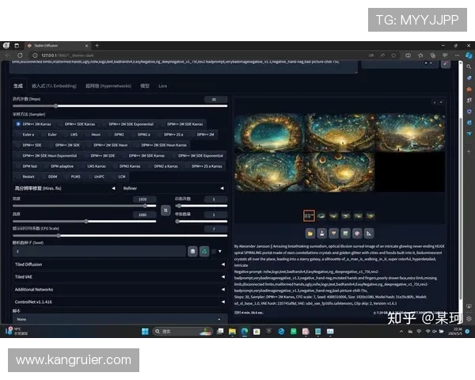Click the triangle ruler send to extras icon
This screenshot has height=380, width=475.
coord(369,233)
